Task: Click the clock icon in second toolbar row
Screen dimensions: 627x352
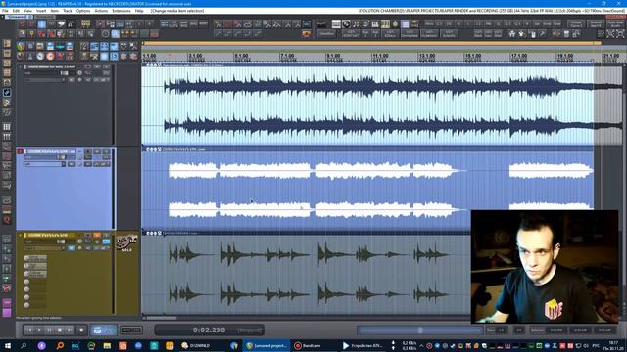Action: [105, 34]
